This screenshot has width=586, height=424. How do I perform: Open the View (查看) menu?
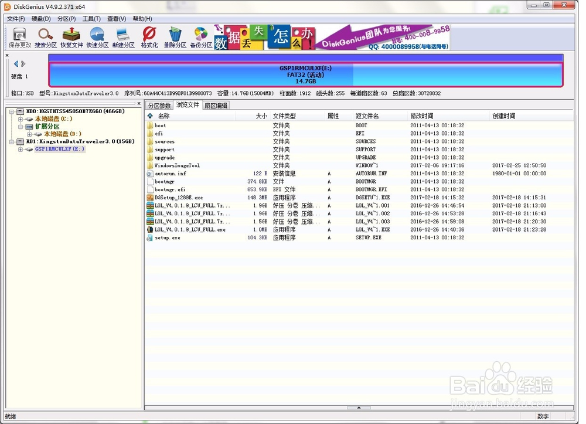pyautogui.click(x=117, y=19)
